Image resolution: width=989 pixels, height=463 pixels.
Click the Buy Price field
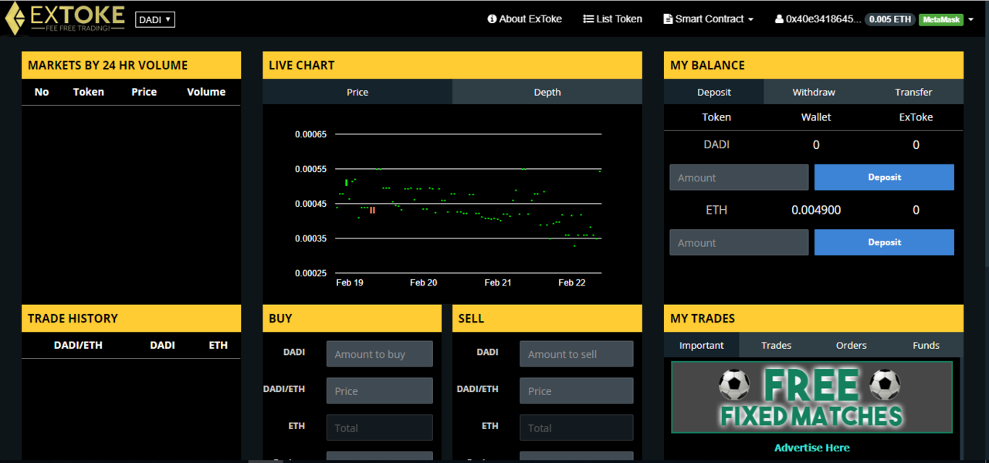pyautogui.click(x=379, y=390)
